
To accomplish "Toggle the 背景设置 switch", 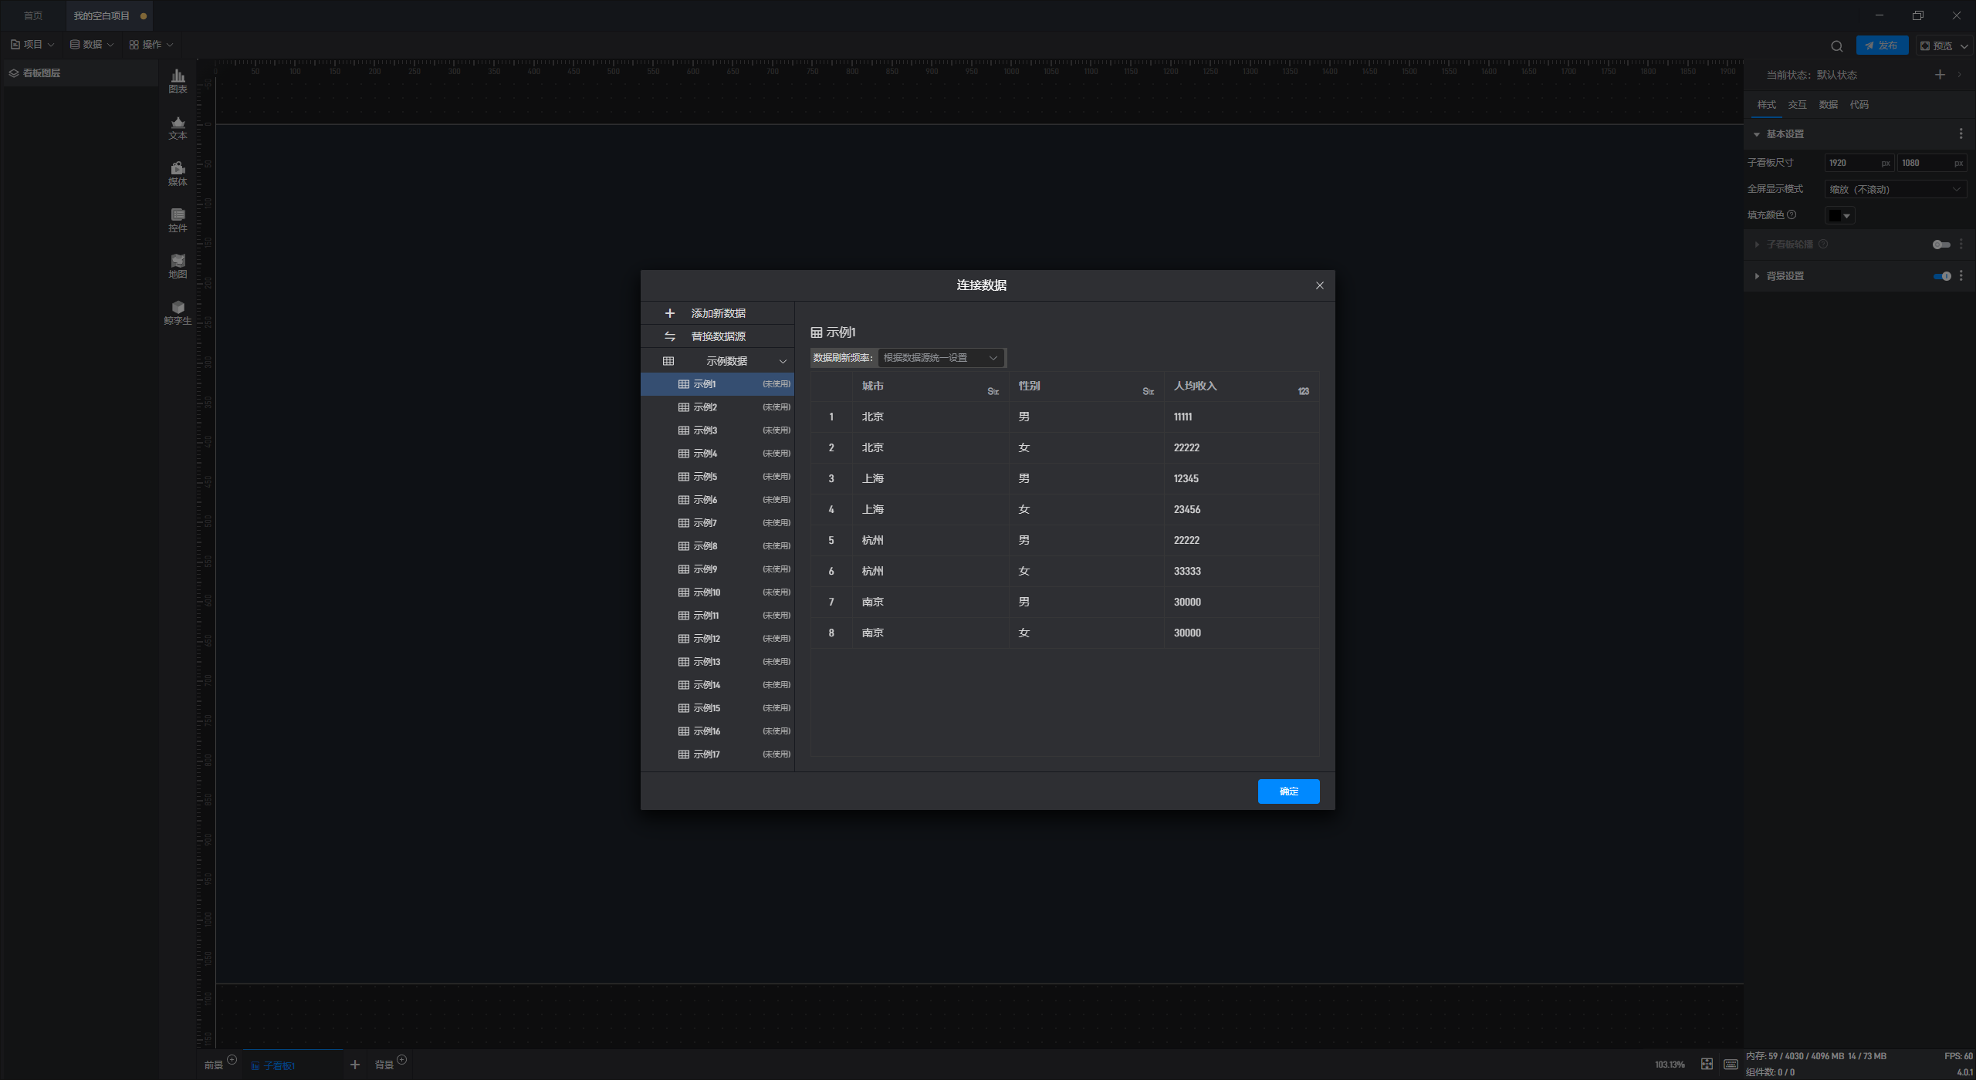I will pos(1941,276).
